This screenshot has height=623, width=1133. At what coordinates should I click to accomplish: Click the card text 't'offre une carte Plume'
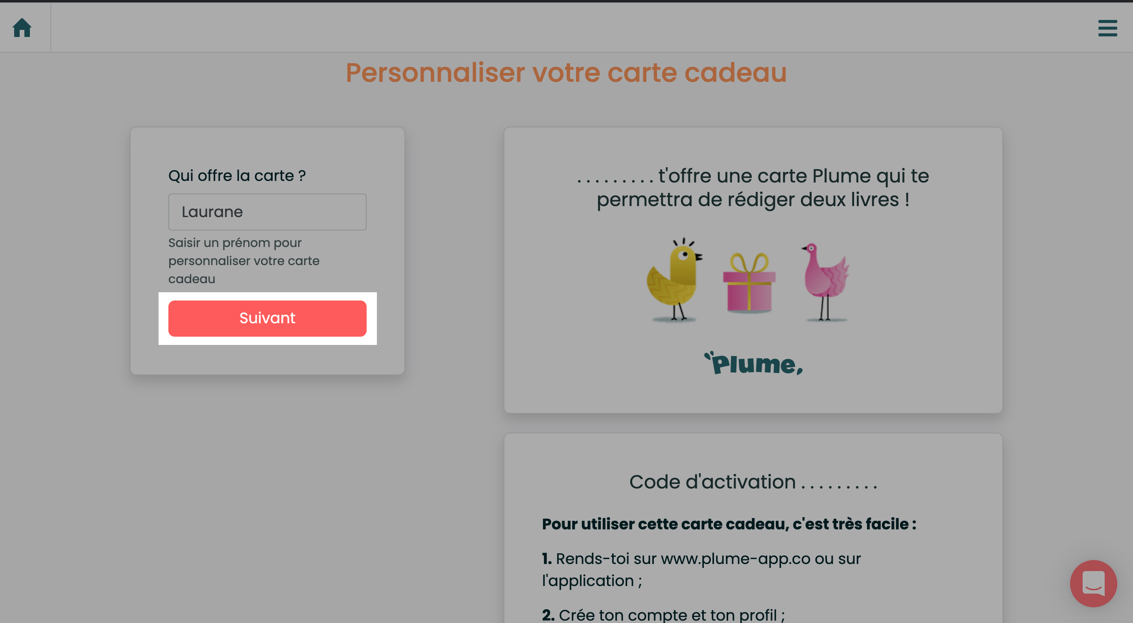pyautogui.click(x=793, y=176)
